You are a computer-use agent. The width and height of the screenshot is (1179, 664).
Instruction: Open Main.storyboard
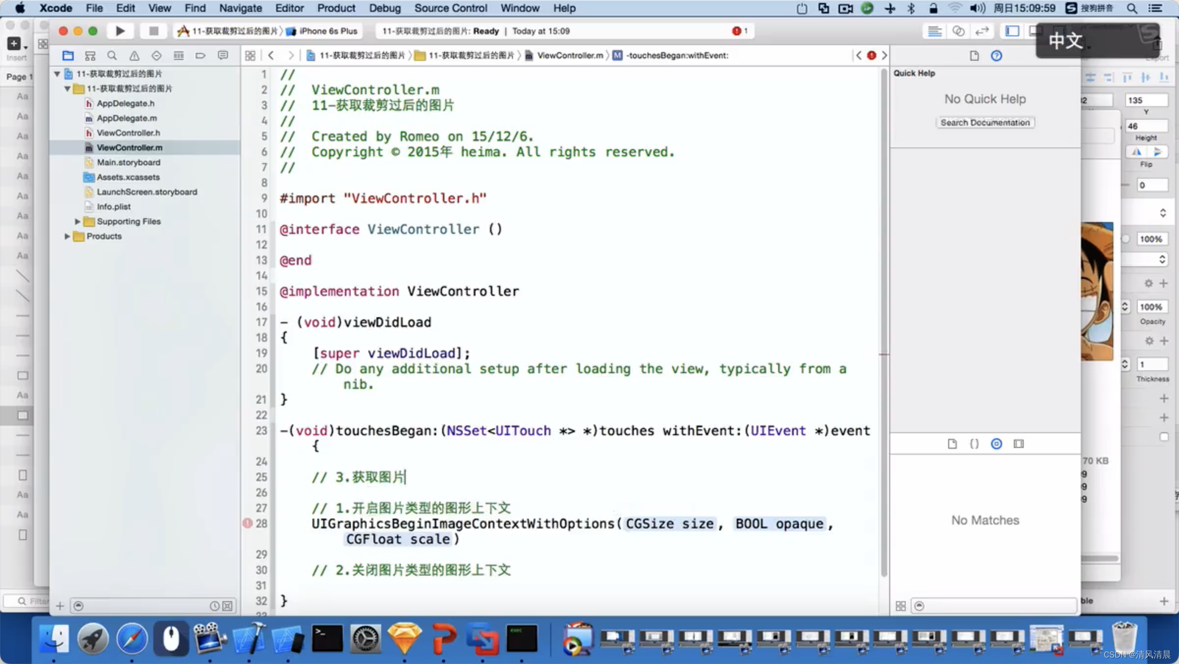pos(128,162)
